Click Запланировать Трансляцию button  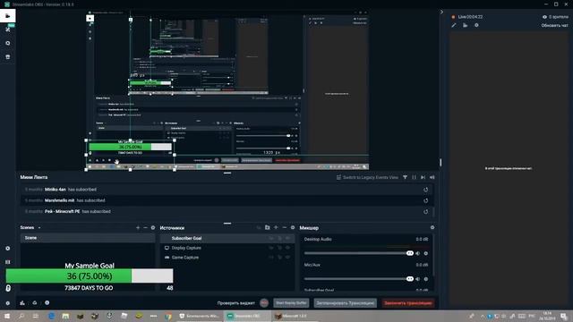click(x=346, y=303)
